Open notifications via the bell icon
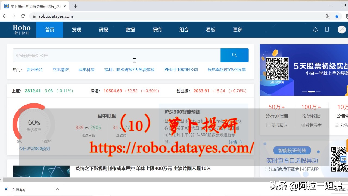This screenshot has width=348, height=196. click(x=315, y=29)
